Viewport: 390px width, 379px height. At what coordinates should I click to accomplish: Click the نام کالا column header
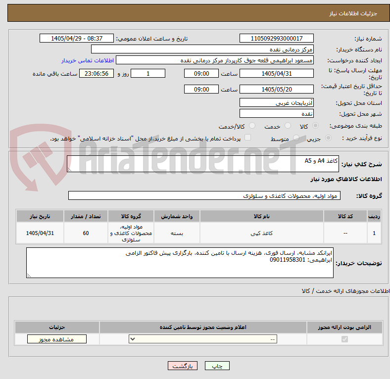[x=262, y=216]
